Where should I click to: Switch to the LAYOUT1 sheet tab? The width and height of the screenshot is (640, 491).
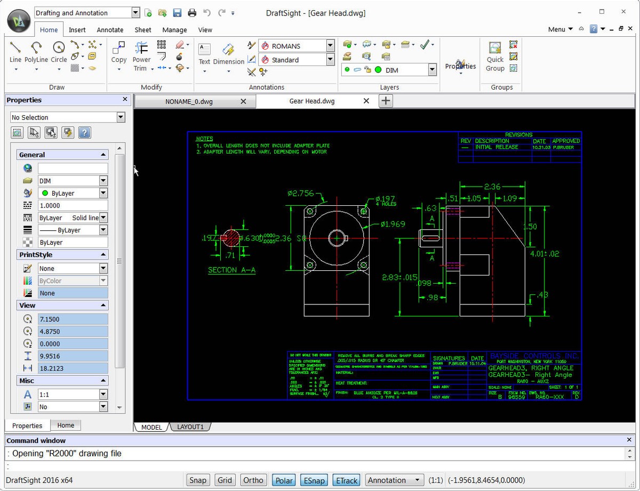[x=190, y=427]
